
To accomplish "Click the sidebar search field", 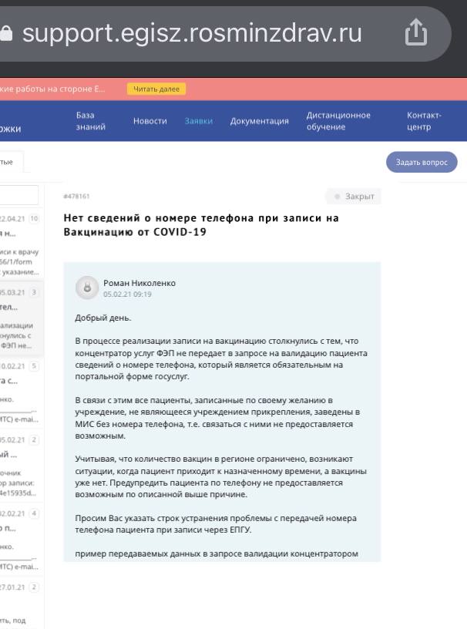I will tap(18, 195).
